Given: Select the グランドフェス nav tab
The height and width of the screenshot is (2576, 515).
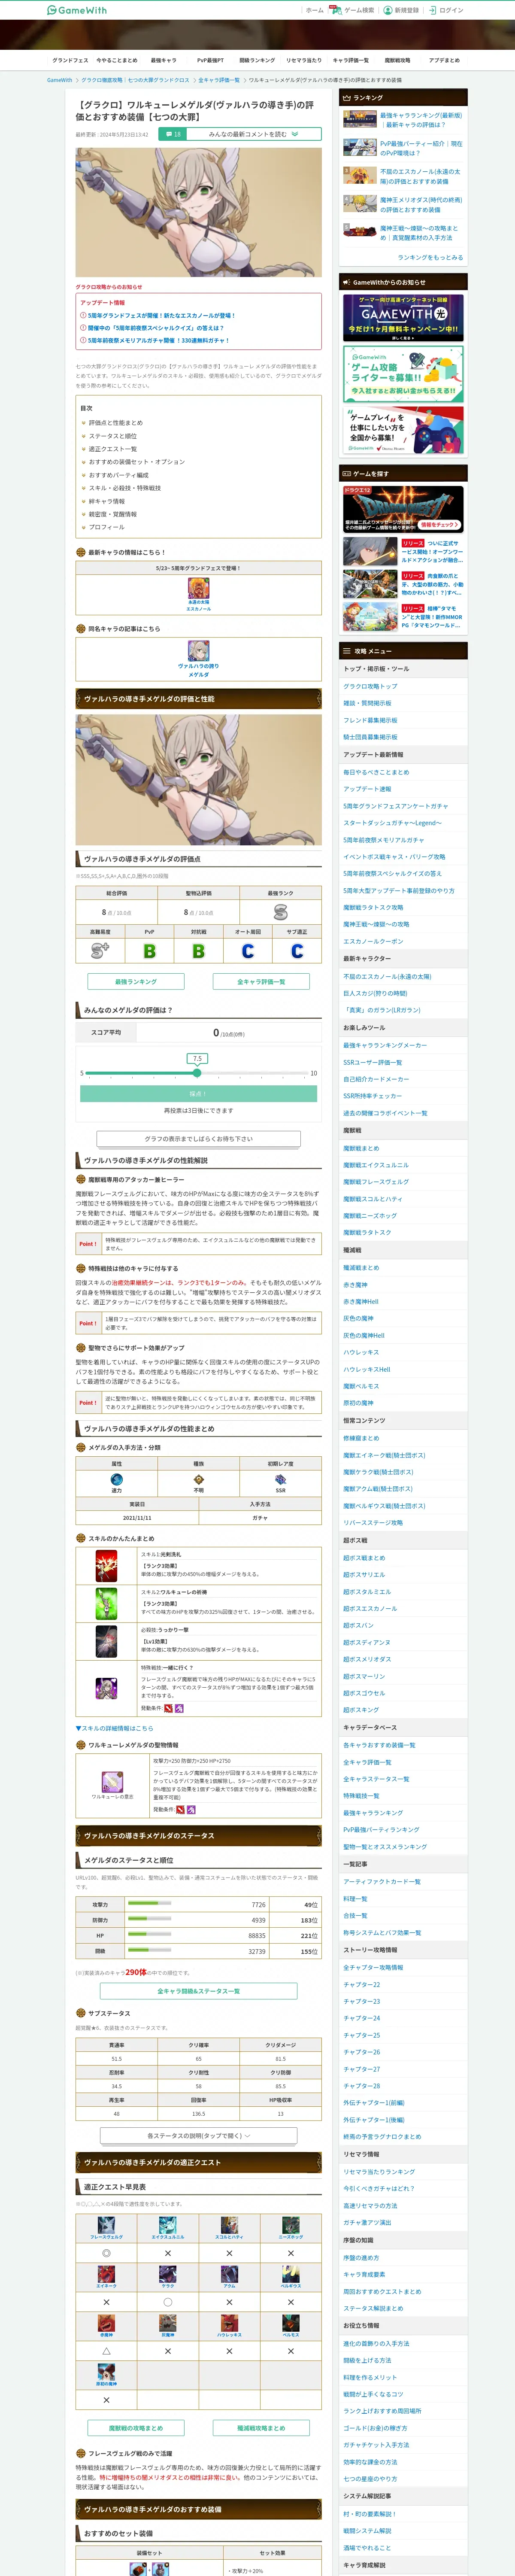Looking at the screenshot, I should click(70, 60).
